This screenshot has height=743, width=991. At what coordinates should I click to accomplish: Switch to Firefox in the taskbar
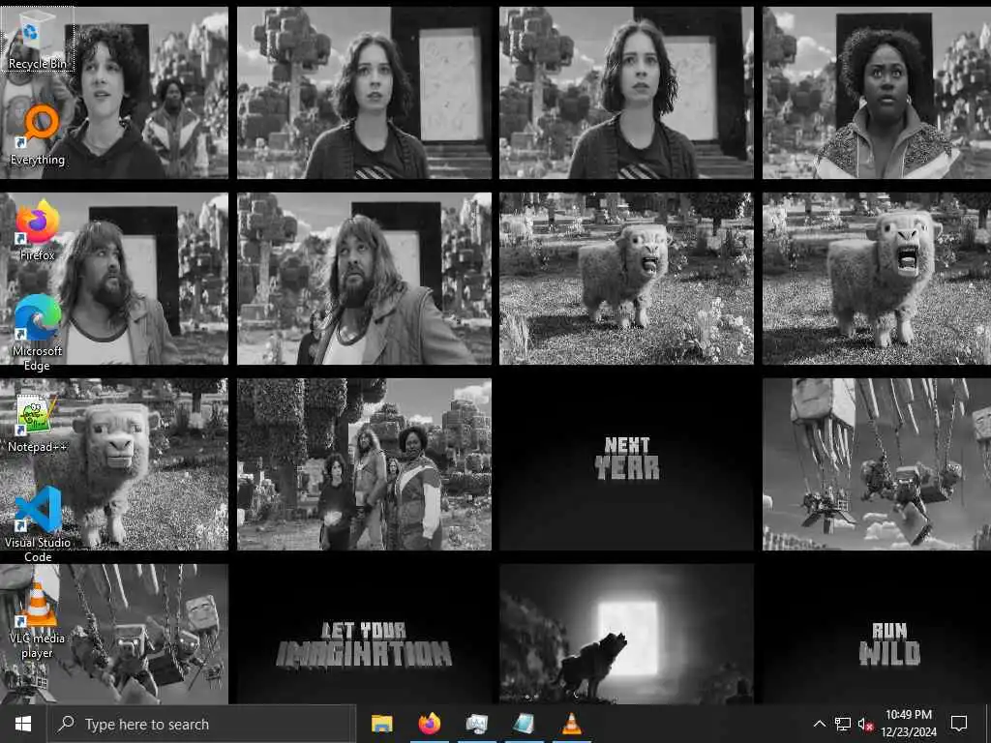(x=429, y=724)
